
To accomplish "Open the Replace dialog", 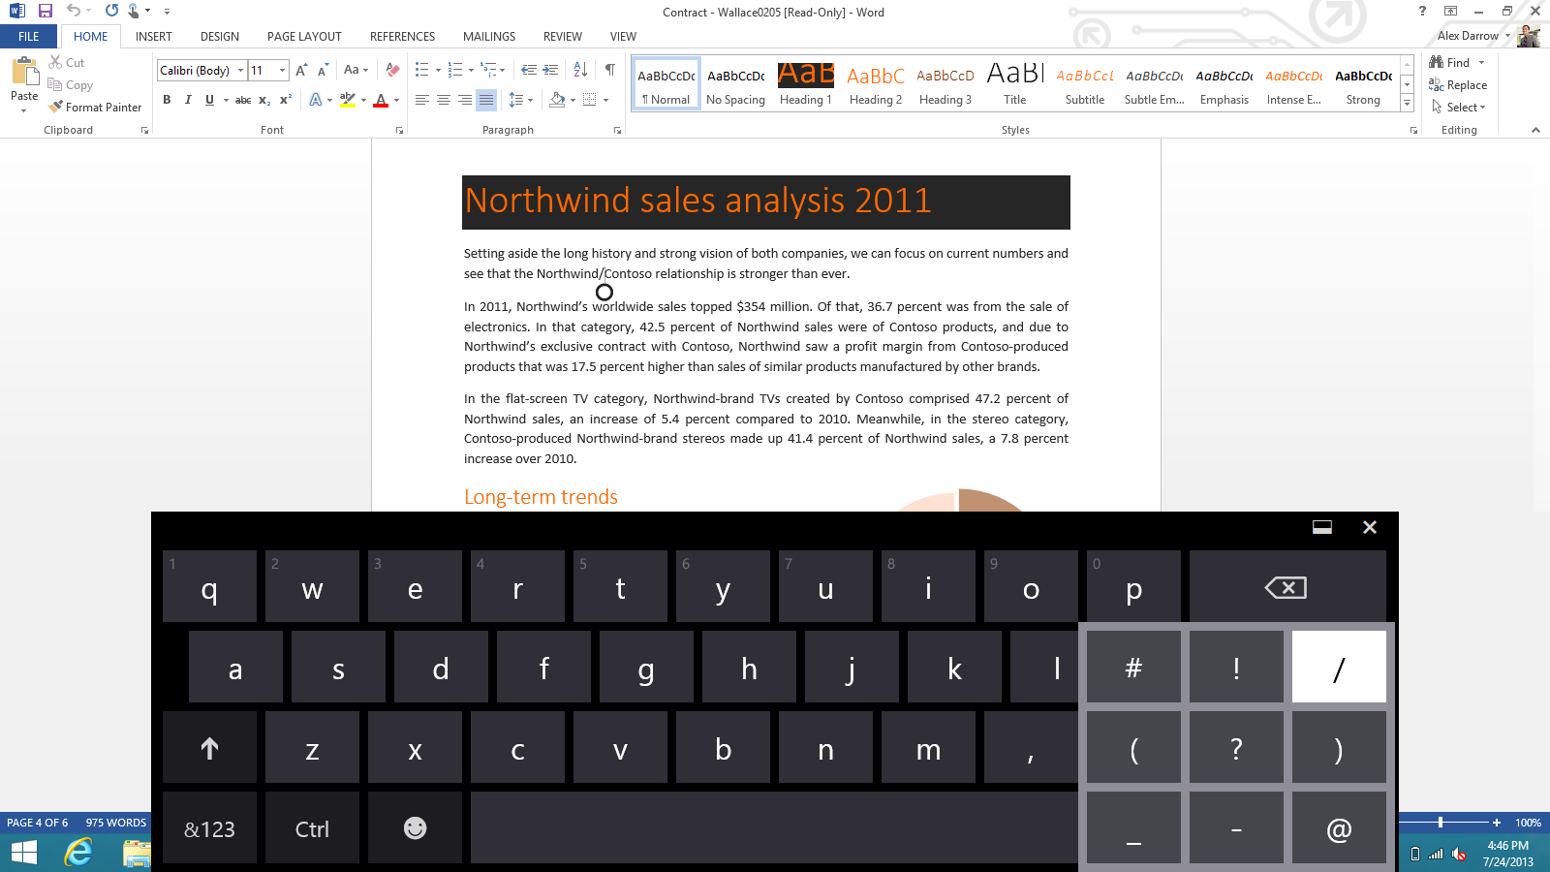I will point(1458,85).
